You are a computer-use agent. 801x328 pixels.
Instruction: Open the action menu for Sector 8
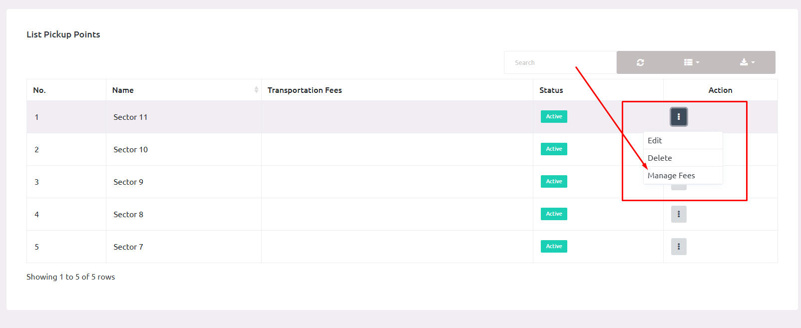point(679,214)
